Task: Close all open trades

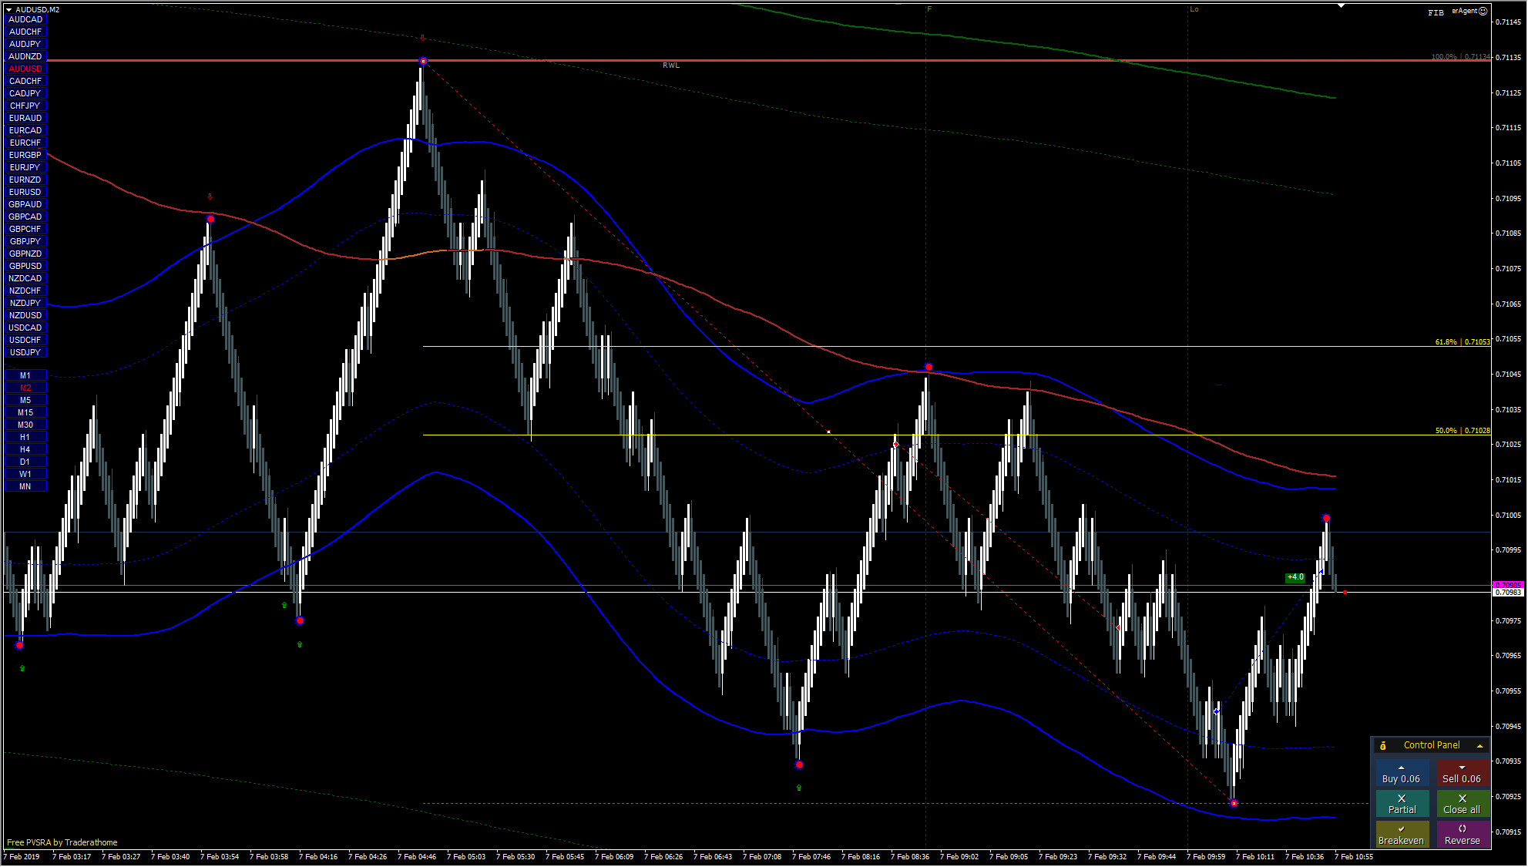Action: 1462,804
